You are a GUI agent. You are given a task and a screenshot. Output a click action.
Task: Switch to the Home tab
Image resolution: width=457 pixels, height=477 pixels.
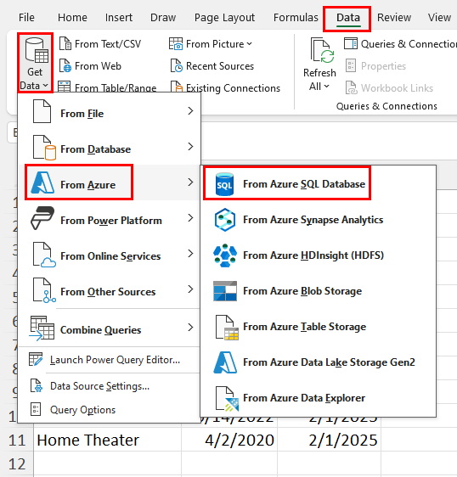tap(72, 18)
